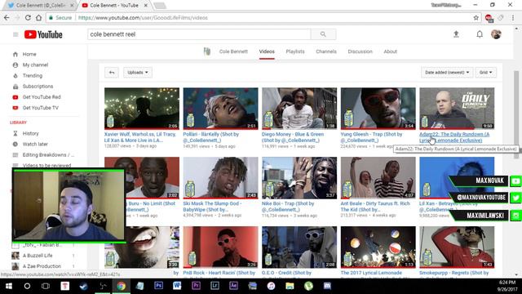Open Discord from the taskbar

tap(327, 286)
